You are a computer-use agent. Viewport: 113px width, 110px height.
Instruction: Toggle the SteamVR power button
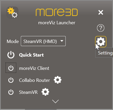11,92
